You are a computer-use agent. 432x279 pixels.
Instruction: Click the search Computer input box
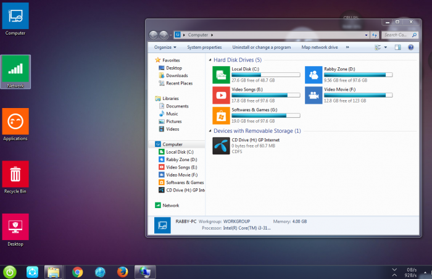[393, 35]
